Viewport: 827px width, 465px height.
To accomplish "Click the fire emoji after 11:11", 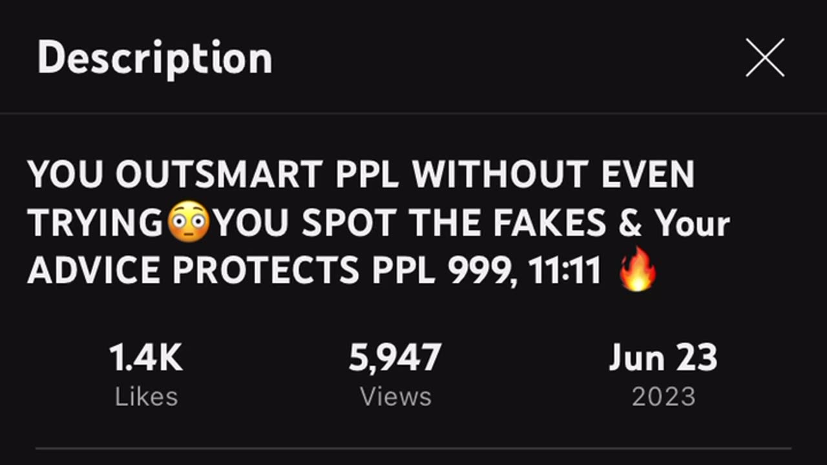I will click(638, 269).
